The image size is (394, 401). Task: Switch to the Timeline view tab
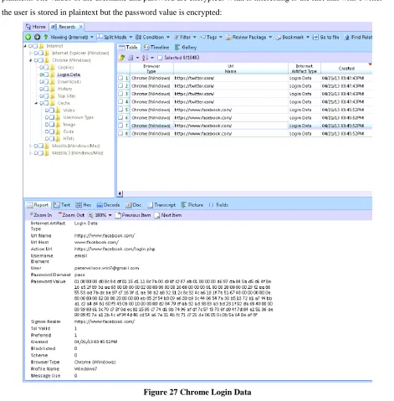156,48
